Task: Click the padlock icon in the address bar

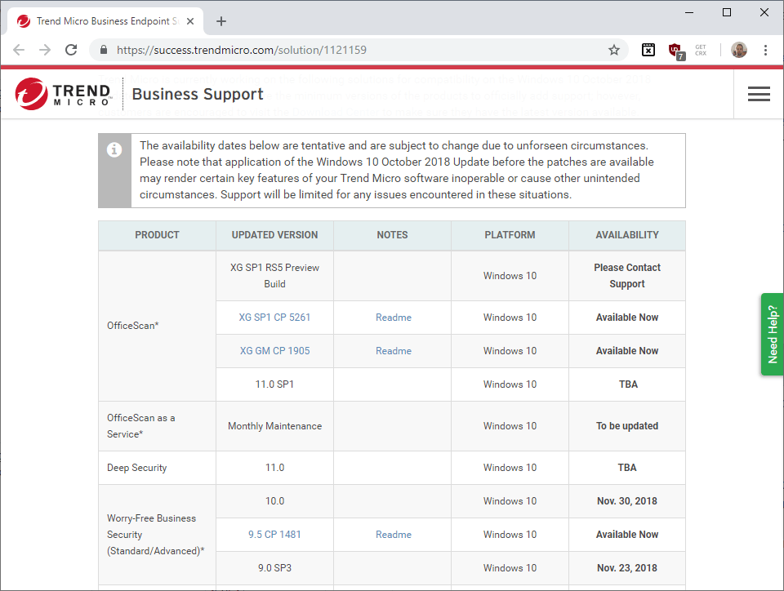Action: point(103,50)
